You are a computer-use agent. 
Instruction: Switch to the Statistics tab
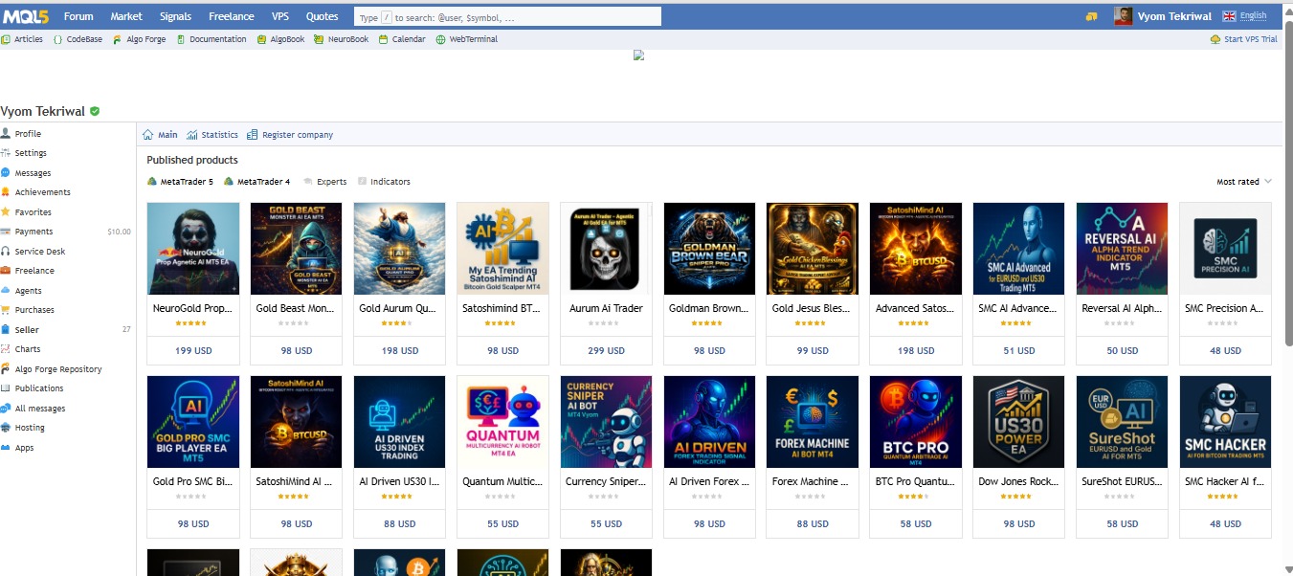tap(212, 135)
